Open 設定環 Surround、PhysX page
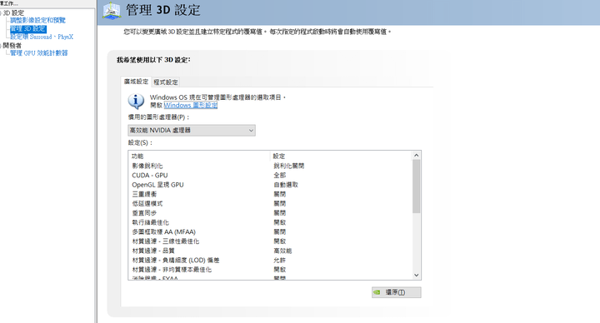600x323 pixels. coord(42,37)
